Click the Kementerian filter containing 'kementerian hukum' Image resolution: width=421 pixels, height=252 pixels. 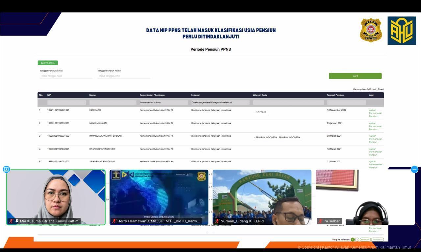click(x=164, y=103)
